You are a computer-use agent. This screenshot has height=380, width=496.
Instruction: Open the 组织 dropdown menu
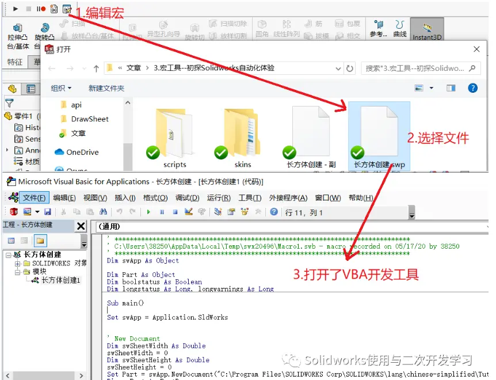(x=61, y=88)
